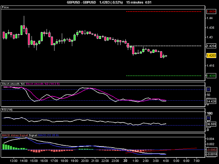Click the 14:00 time axis label
Screen dimensions: 219x164
click(24, 161)
